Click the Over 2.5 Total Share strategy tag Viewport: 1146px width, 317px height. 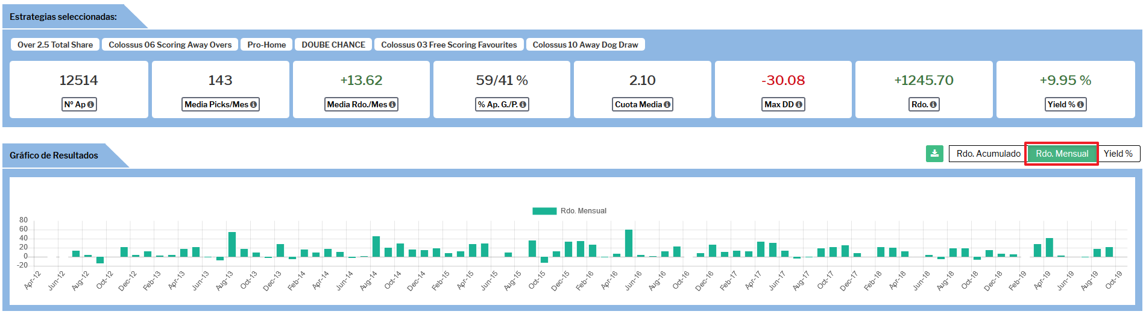[55, 45]
